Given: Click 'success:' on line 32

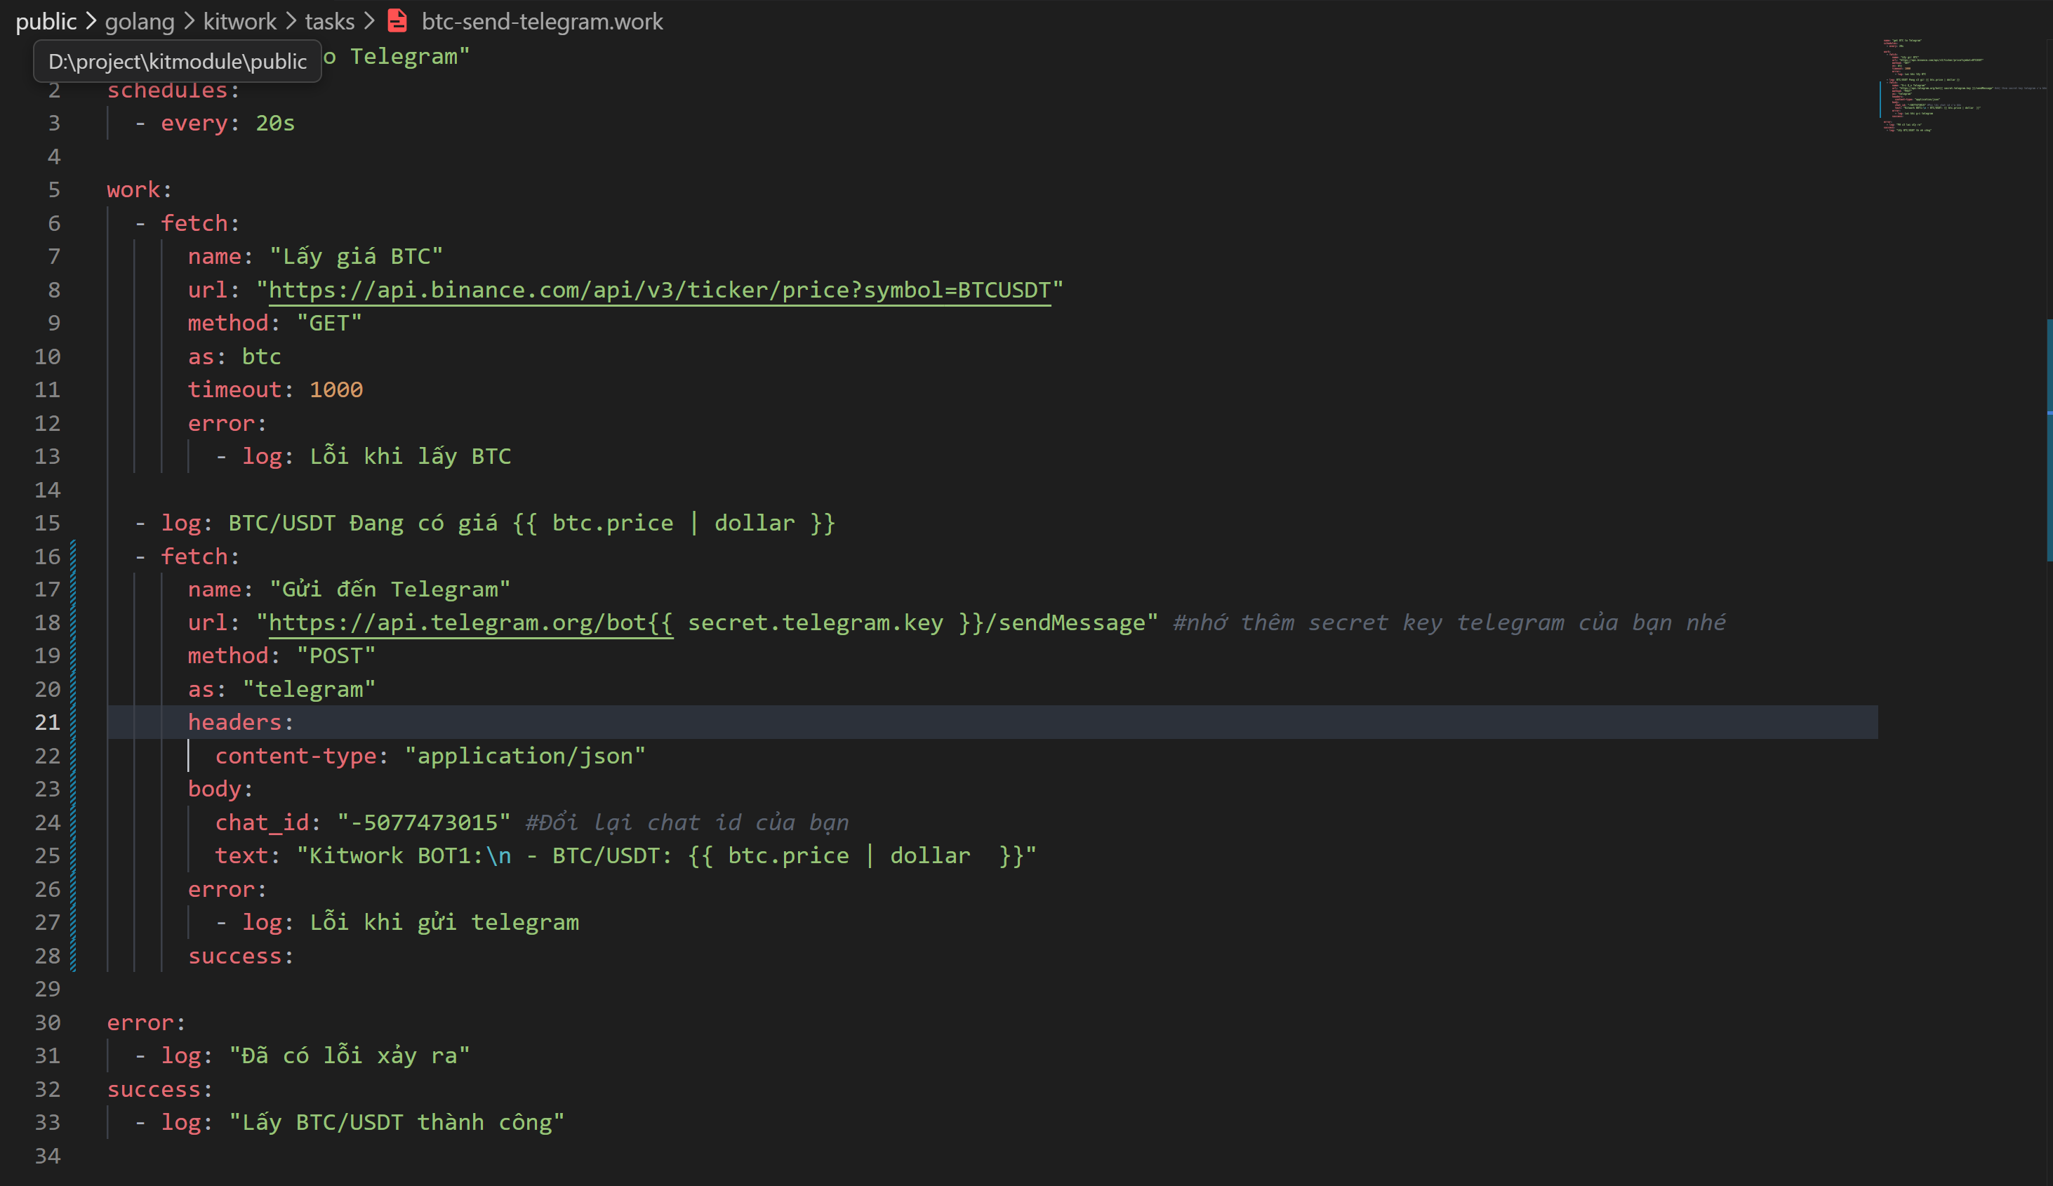Looking at the screenshot, I should point(157,1088).
